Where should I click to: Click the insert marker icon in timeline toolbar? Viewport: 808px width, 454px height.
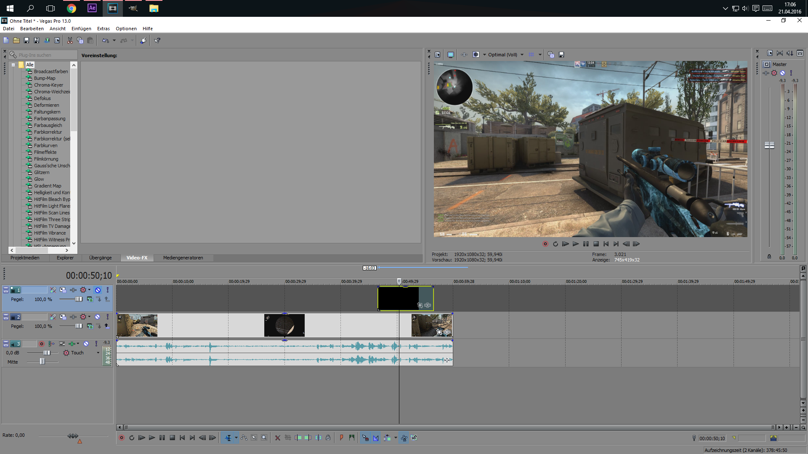(341, 438)
